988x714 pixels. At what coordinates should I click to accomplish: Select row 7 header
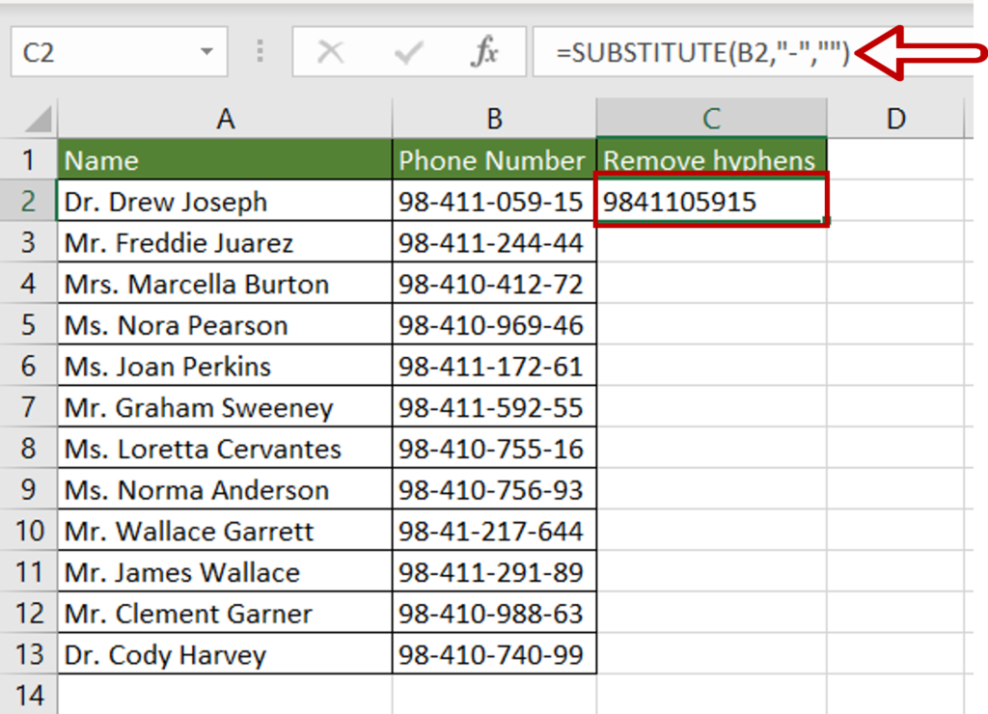coord(28,407)
